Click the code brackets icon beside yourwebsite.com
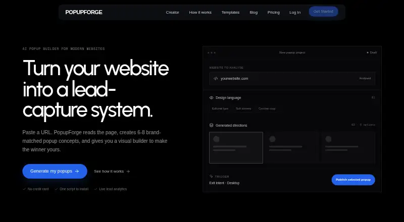The width and height of the screenshot is (404, 222). pos(216,79)
